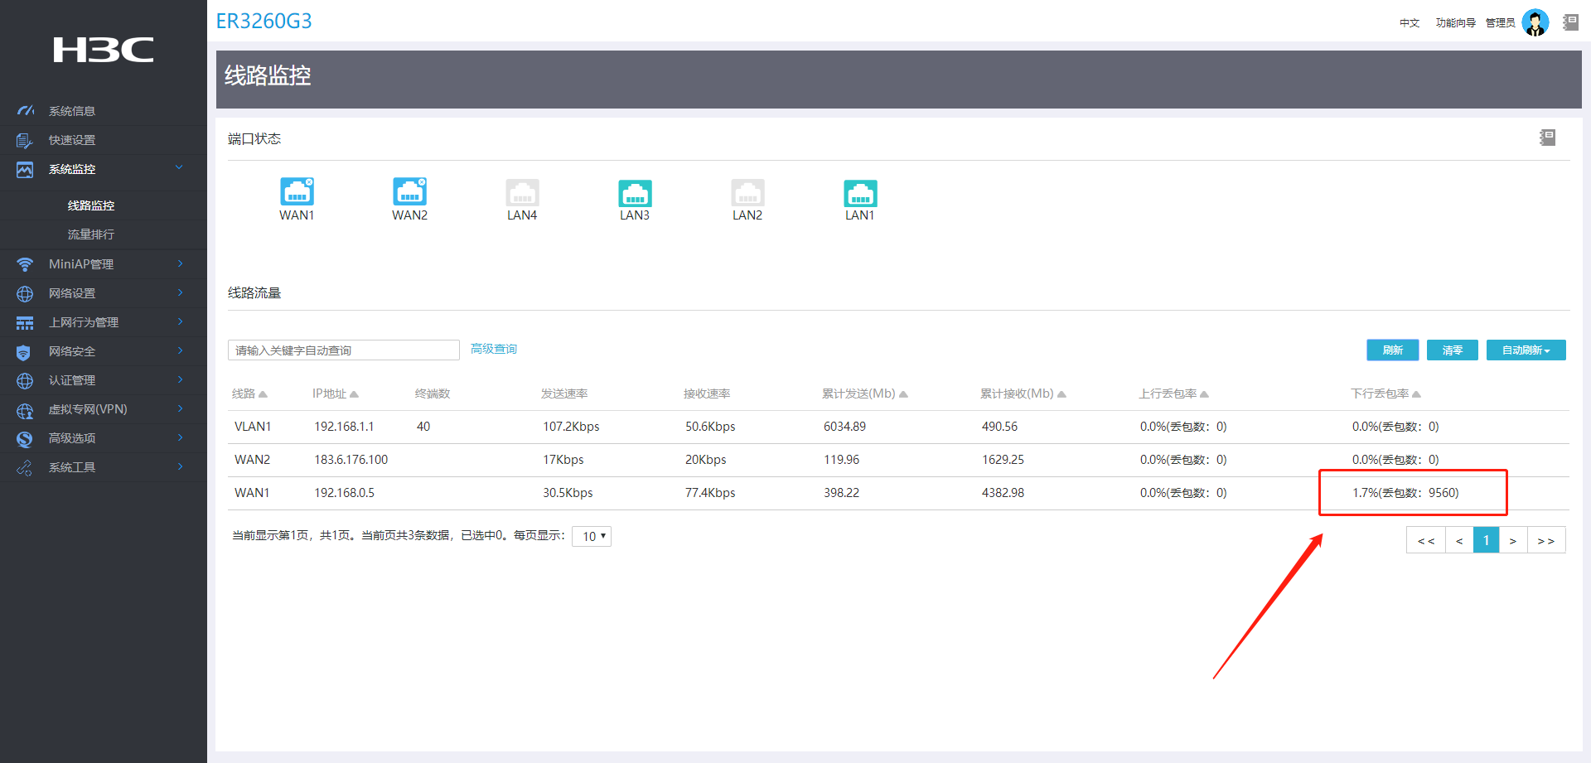Click the internet behavior management icon
Image resolution: width=1591 pixels, height=763 pixels.
tap(25, 322)
